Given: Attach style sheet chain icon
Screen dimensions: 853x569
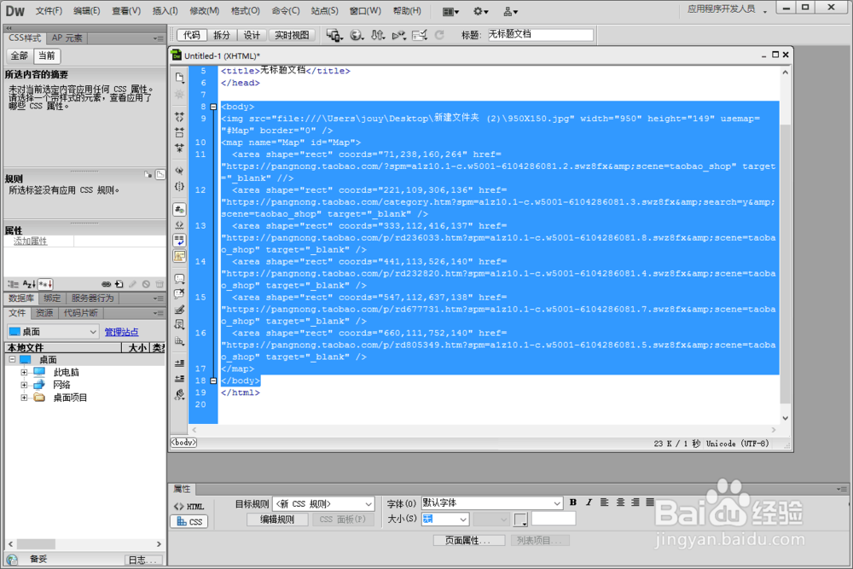Looking at the screenshot, I should pyautogui.click(x=106, y=284).
